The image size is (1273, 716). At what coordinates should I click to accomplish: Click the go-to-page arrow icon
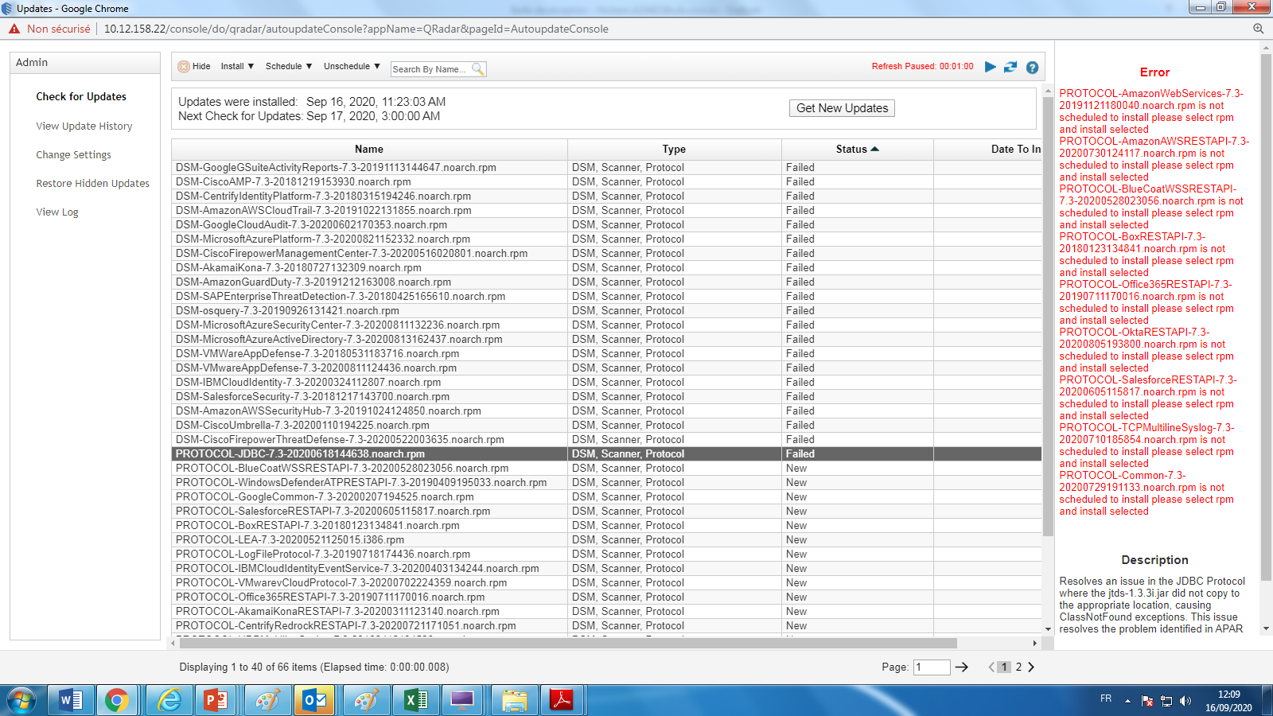click(x=962, y=667)
